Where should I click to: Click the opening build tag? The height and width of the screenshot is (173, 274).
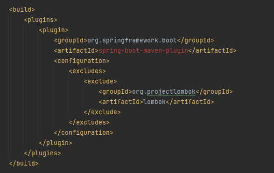coord(22,10)
